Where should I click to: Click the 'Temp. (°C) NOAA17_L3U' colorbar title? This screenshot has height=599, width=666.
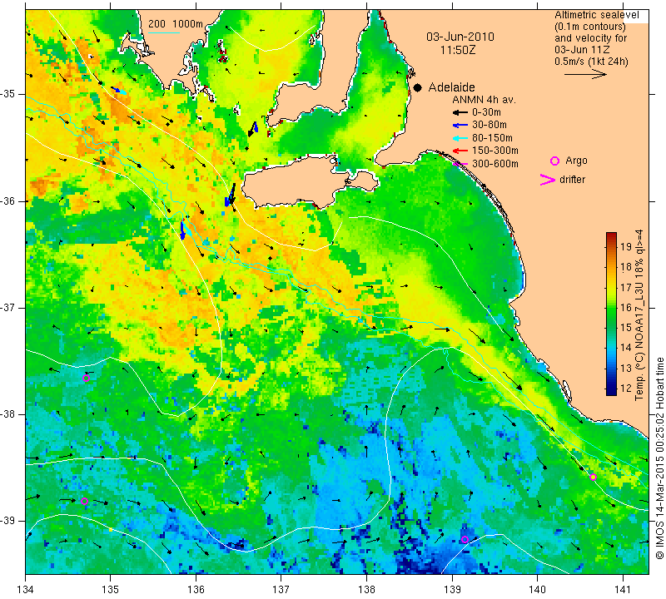[x=639, y=314]
